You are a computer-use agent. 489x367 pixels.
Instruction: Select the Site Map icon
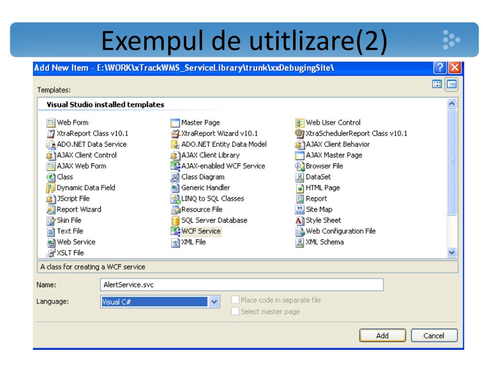click(x=300, y=210)
